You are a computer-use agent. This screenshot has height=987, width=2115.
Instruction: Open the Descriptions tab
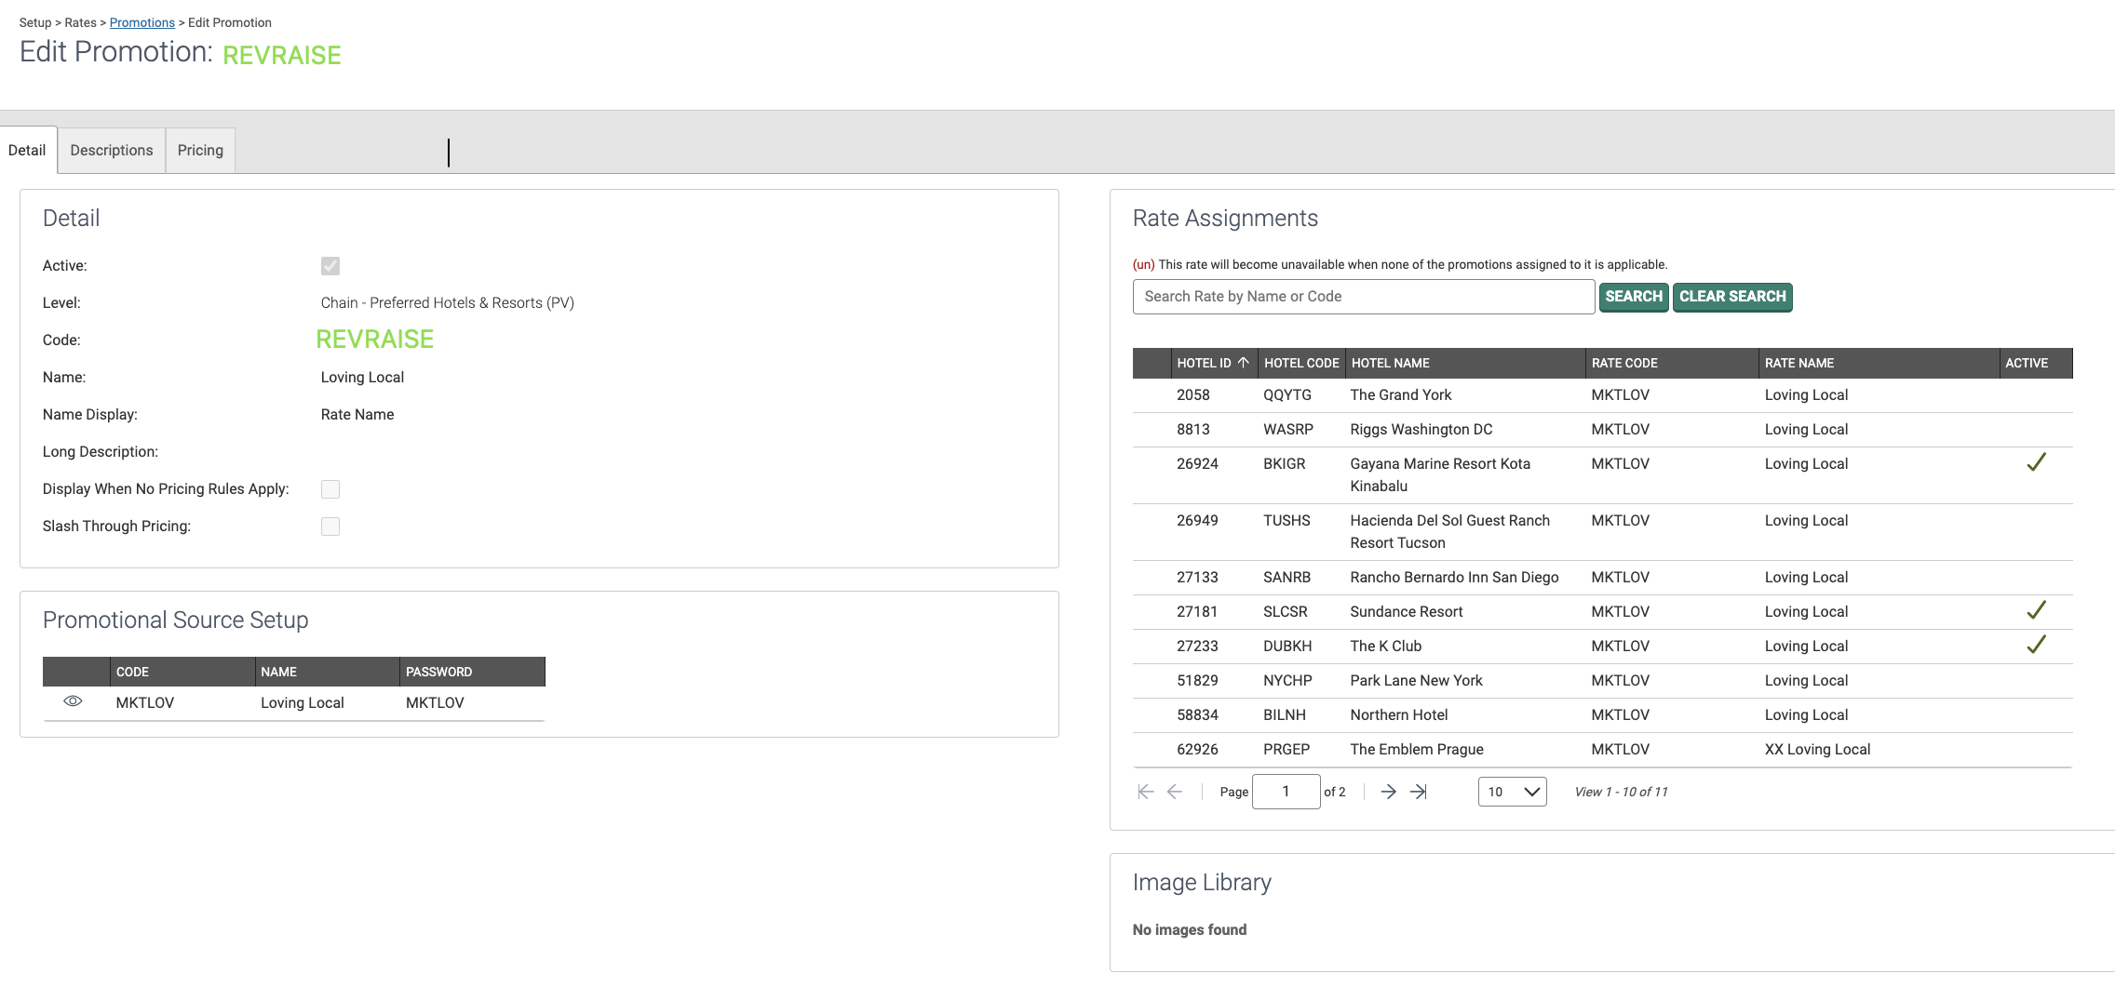[112, 150]
